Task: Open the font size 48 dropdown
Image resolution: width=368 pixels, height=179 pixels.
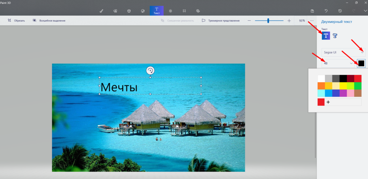Action: (x=338, y=63)
